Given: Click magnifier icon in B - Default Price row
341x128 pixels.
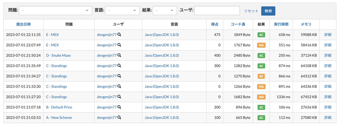Looking at the screenshot, I should 119,107.
